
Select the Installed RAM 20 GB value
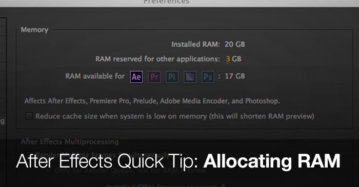(x=235, y=44)
